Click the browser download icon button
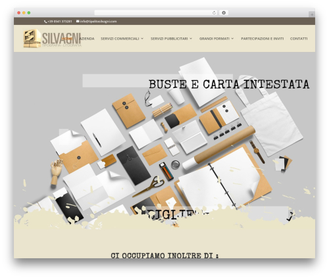This screenshot has height=278, width=329. click(x=224, y=13)
